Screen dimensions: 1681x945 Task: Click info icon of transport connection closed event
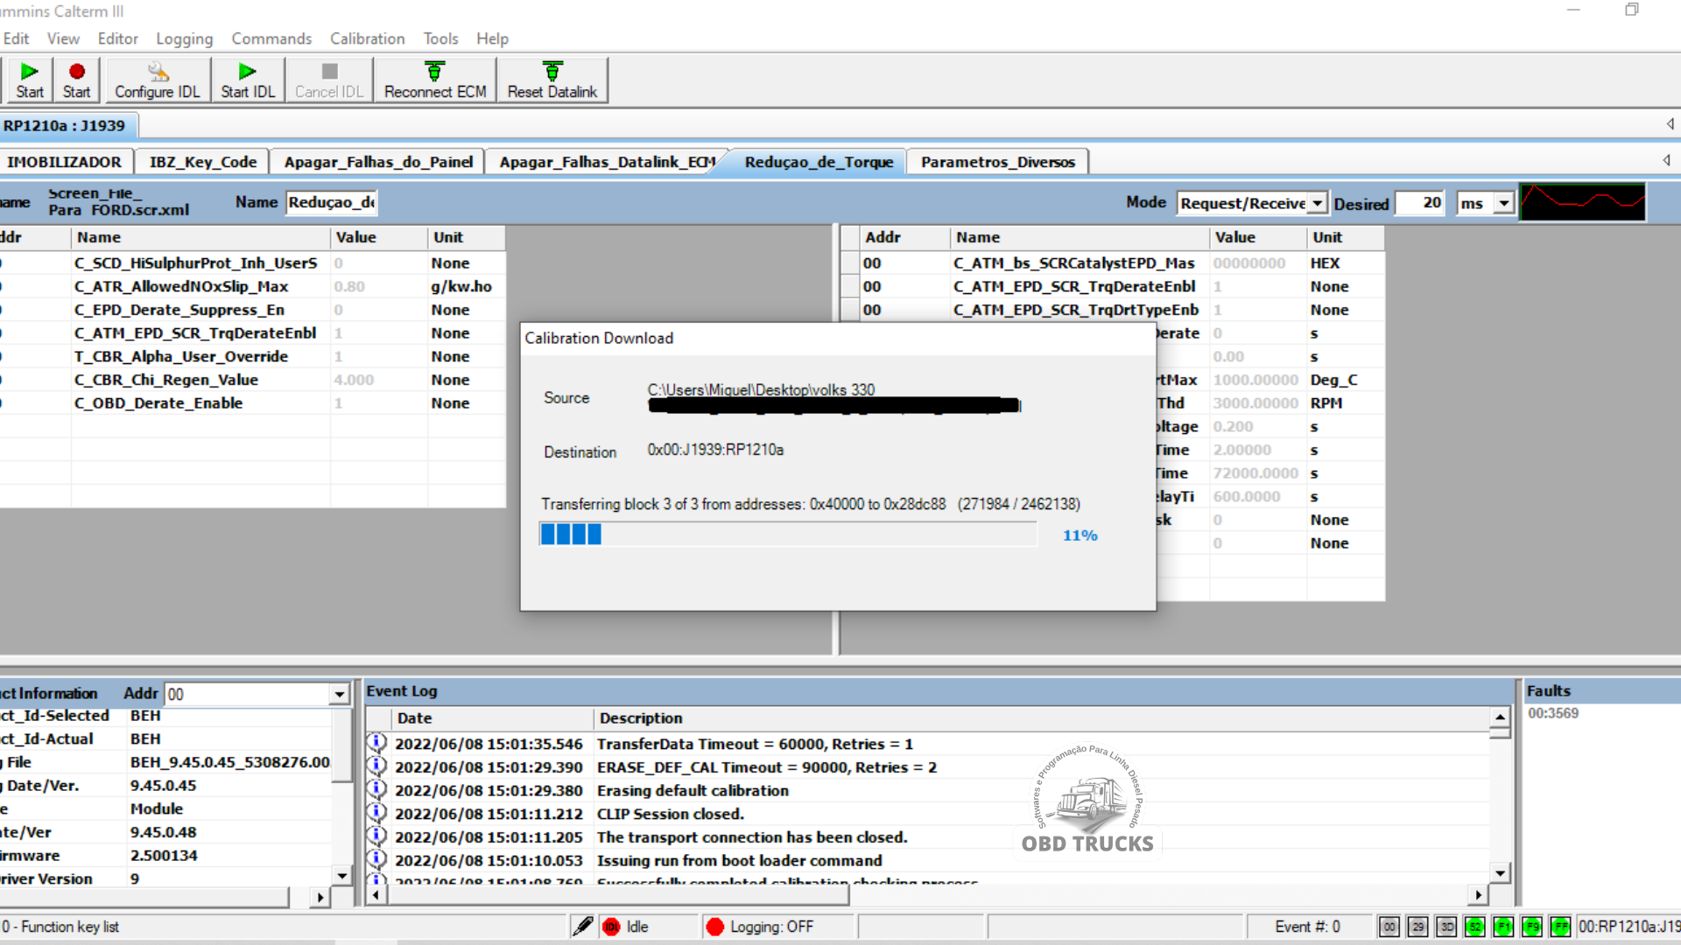[376, 836]
